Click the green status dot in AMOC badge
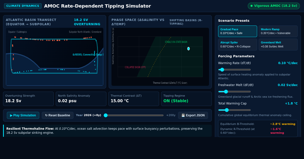The height and width of the screenshot is (159, 304). point(252,6)
